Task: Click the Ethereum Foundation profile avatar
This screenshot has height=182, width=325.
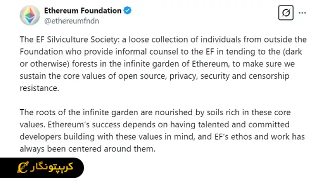Action: click(30, 15)
